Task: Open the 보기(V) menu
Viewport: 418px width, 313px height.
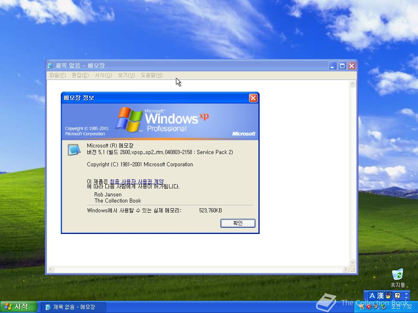Action: tap(127, 75)
